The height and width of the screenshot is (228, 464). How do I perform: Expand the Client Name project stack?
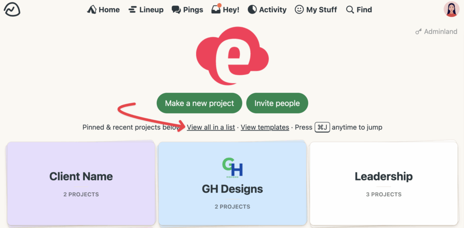pos(81,183)
